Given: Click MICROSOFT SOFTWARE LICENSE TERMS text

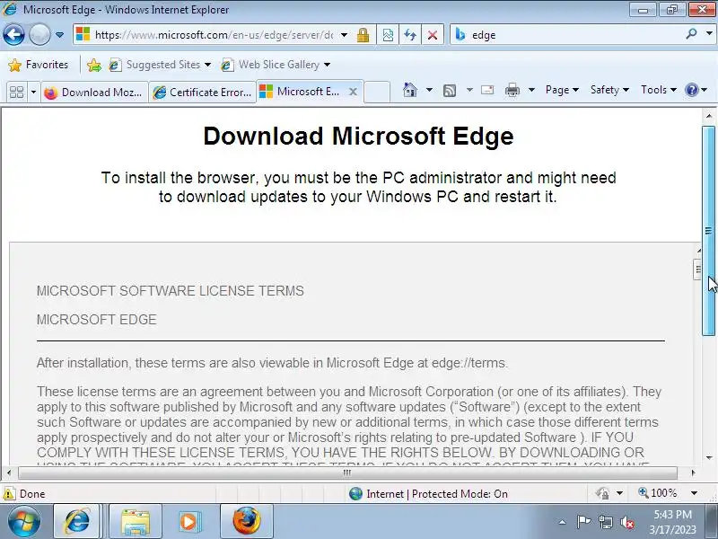Looking at the screenshot, I should (171, 290).
